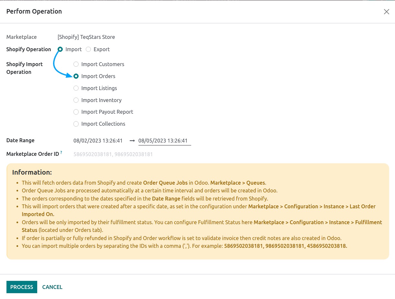Close the Perform Operation dialog
This screenshot has height=299, width=395.
point(386,12)
